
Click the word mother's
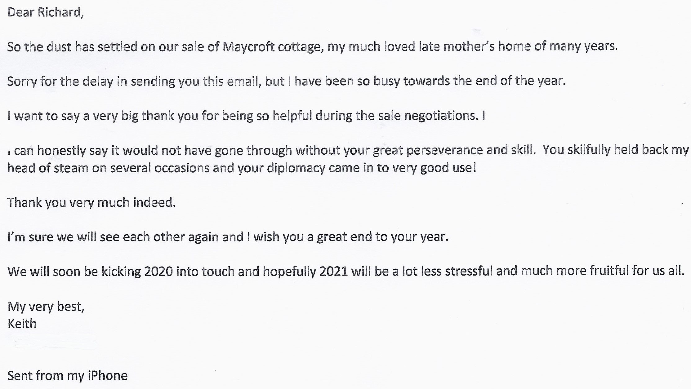tap(469, 46)
